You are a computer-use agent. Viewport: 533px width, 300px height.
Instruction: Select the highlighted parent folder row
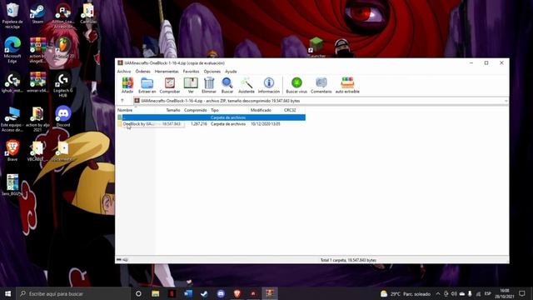211,117
